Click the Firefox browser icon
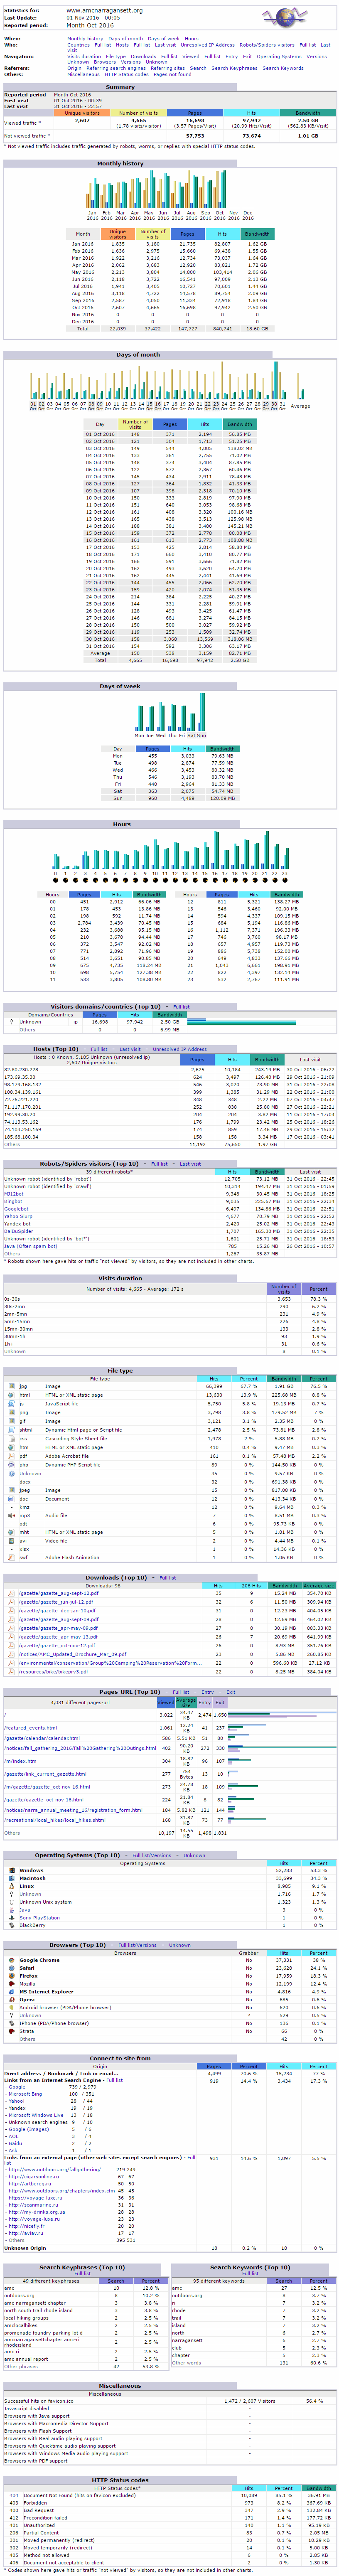This screenshot has height=2576, width=339. click(x=11, y=1976)
